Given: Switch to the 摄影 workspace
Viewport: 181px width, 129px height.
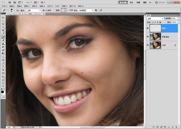Looking at the screenshot, I should (145, 3).
